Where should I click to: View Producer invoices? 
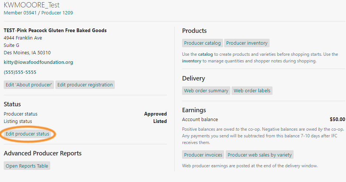(x=203, y=155)
